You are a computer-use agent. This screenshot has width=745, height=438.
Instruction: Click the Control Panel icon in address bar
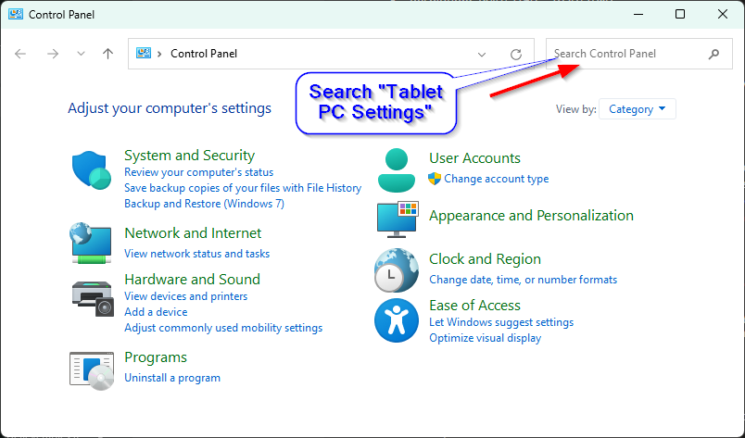pyautogui.click(x=143, y=53)
